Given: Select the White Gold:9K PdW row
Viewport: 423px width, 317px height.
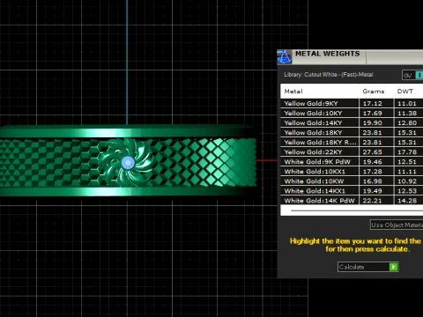Looking at the screenshot, I should pyautogui.click(x=352, y=162).
